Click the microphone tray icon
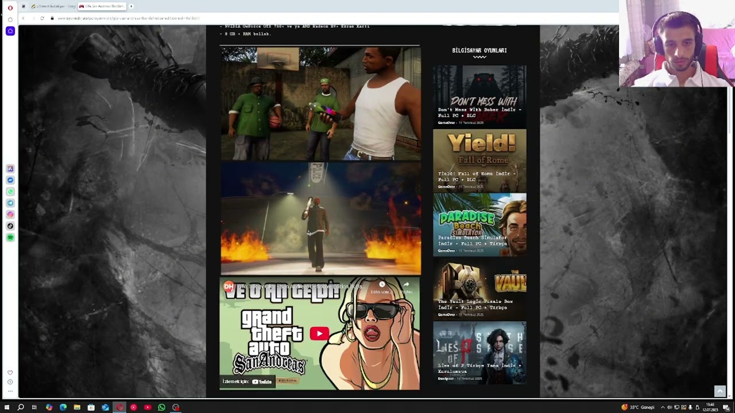The width and height of the screenshot is (735, 413). pyautogui.click(x=690, y=407)
